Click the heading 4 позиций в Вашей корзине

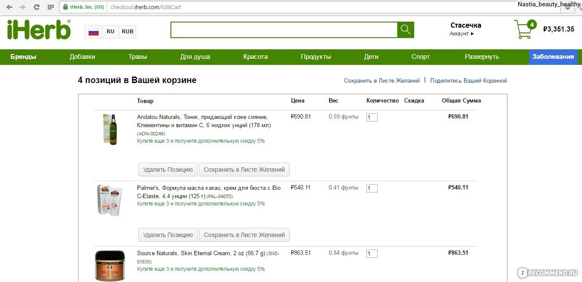137,80
